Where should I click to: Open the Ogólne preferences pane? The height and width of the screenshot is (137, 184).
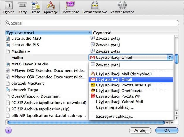click(x=9, y=8)
